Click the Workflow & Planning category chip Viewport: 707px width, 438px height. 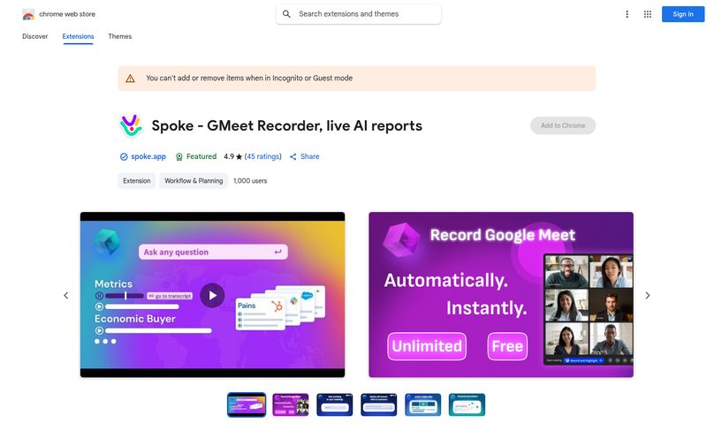(194, 181)
